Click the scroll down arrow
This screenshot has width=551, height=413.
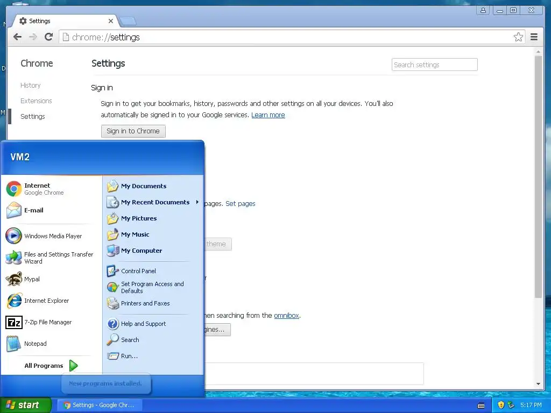[538, 384]
